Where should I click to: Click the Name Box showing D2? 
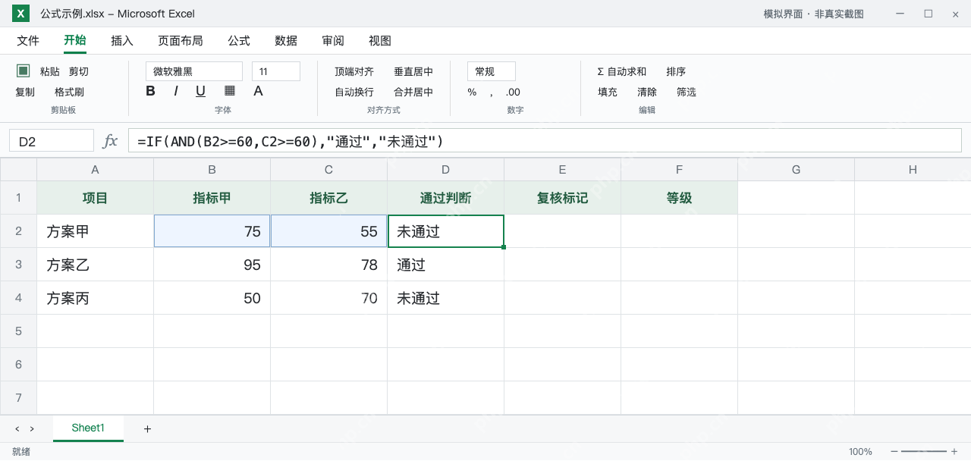52,140
